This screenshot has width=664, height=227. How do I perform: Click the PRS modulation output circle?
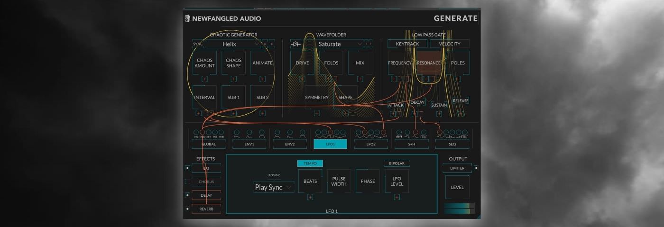(x=215, y=132)
